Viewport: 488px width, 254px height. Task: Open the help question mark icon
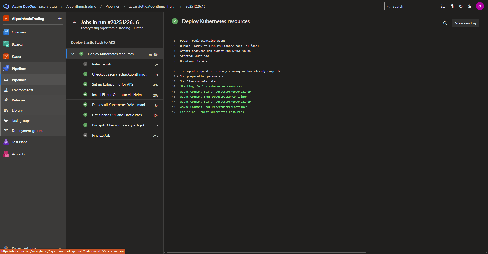[x=461, y=6]
